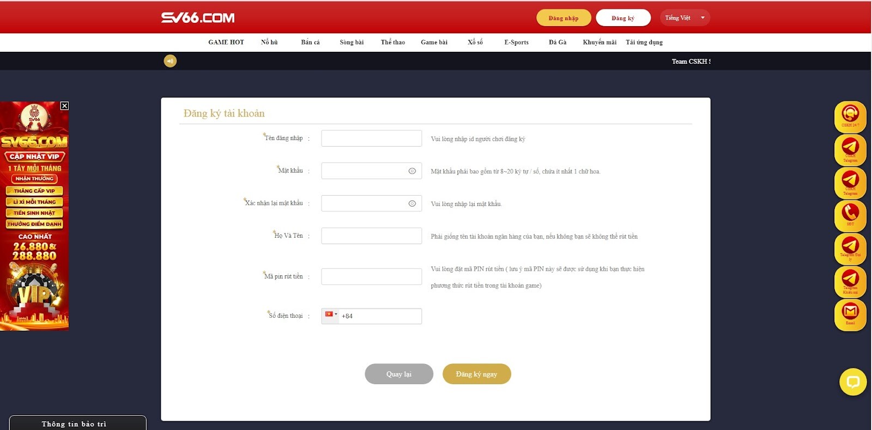Close the VIP promo banner
872x430 pixels.
coord(64,106)
